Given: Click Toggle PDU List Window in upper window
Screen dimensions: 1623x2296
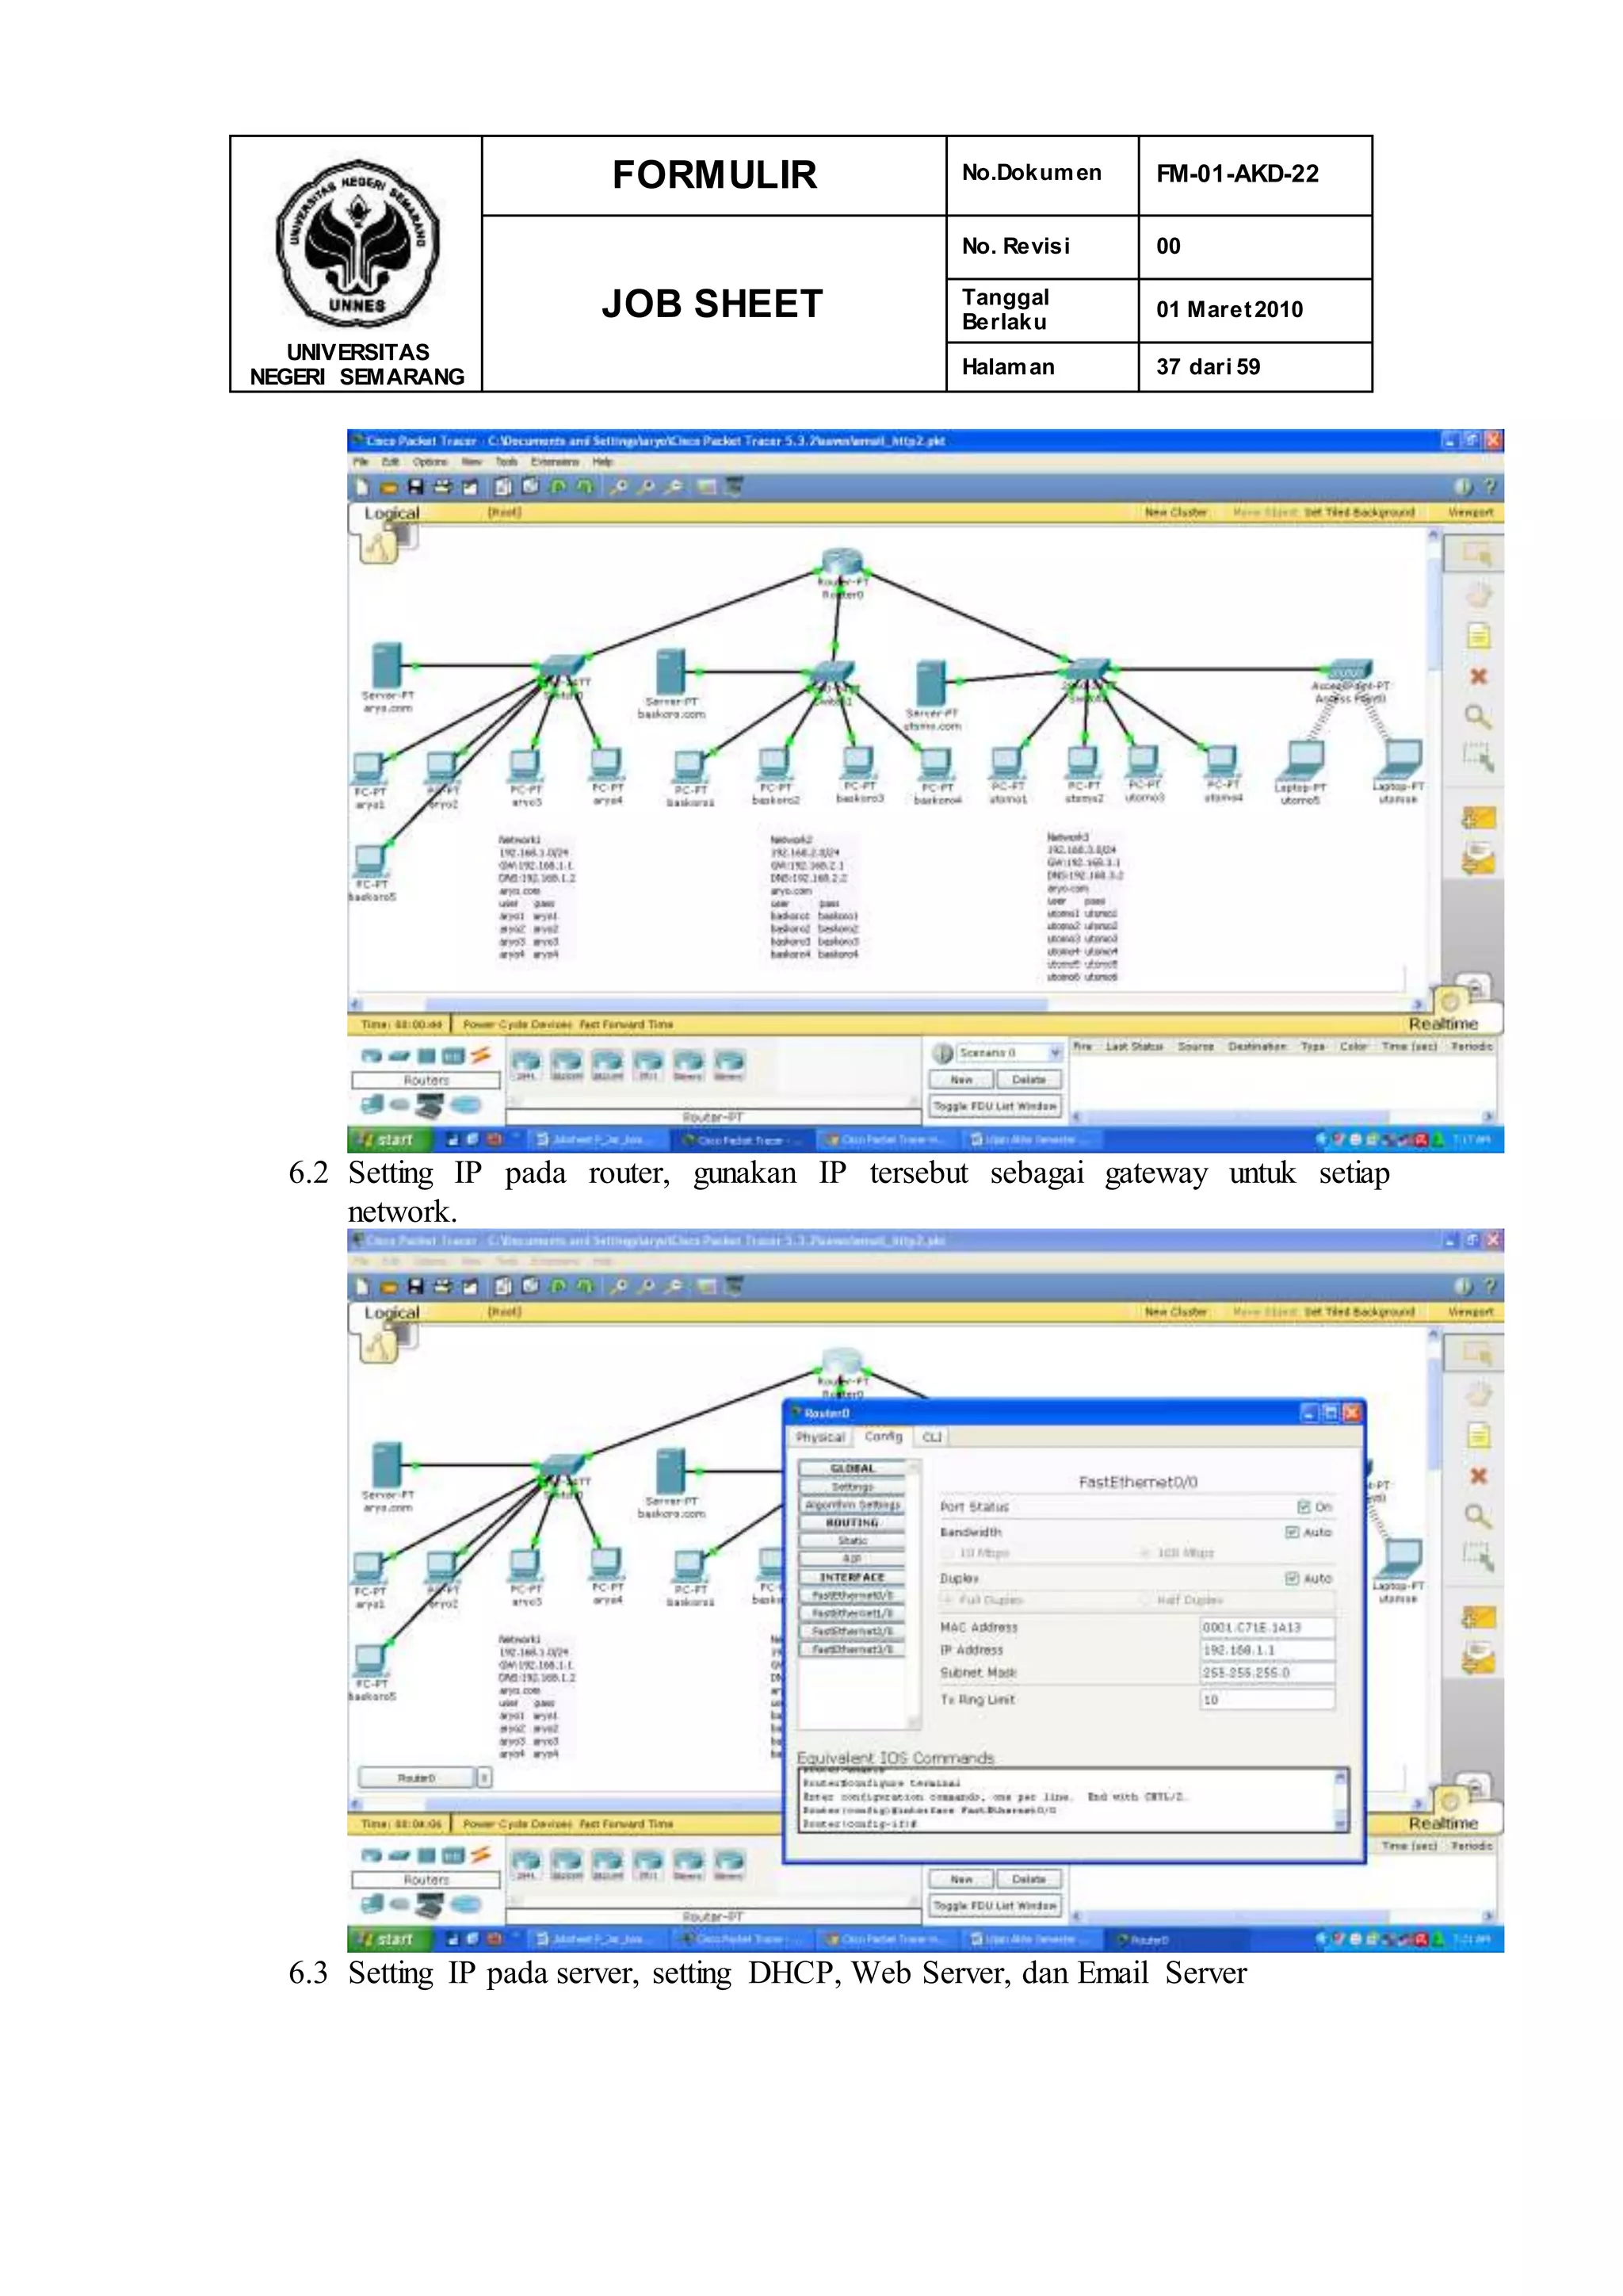Looking at the screenshot, I should click(x=995, y=1106).
